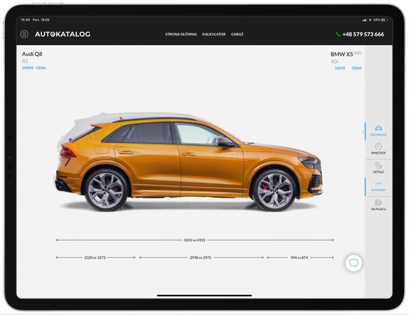
Task: Click the front overhang value 994 vs 874
Action: pyautogui.click(x=299, y=258)
